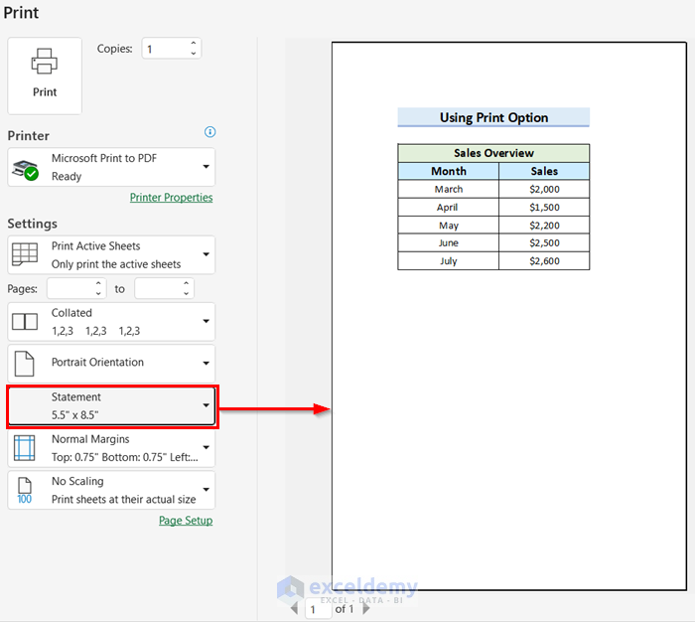695x622 pixels.
Task: Click the Collated pages icon
Action: coord(25,322)
